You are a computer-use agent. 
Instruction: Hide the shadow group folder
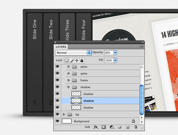(x=58, y=87)
